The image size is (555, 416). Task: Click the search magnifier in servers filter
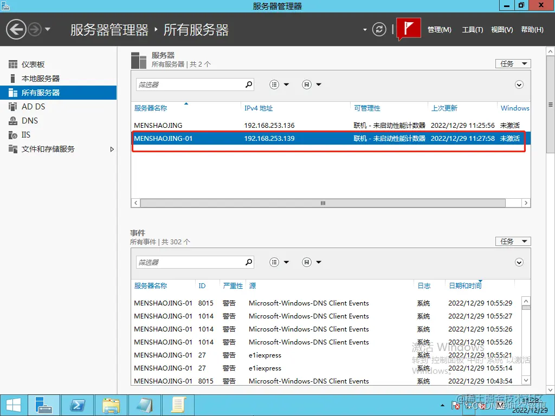249,84
